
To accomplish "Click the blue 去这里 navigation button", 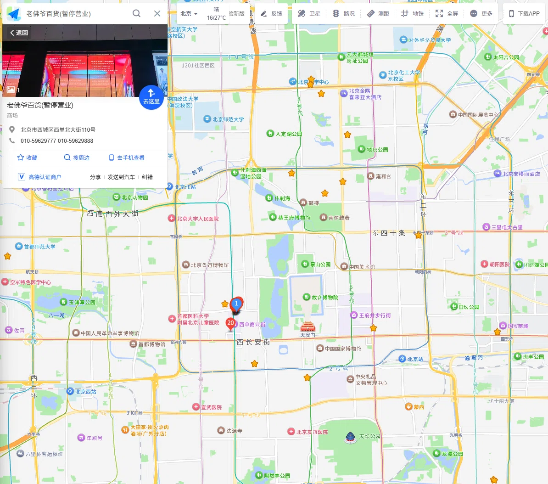I will 151,97.
